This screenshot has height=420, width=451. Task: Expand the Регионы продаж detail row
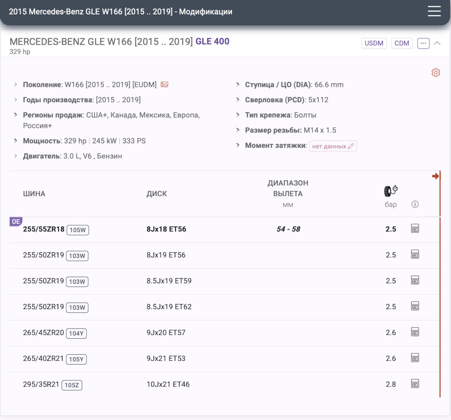point(16,115)
